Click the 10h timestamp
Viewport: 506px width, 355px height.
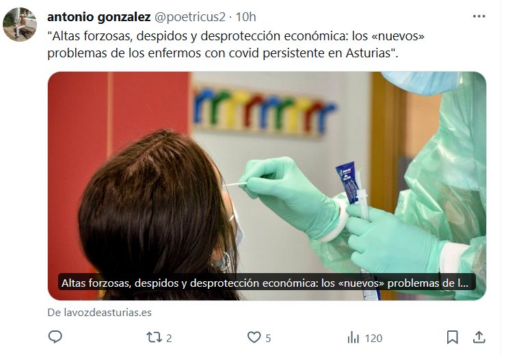245,17
